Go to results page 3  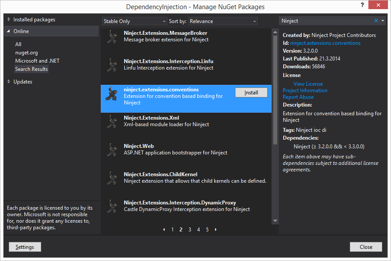pos(190,230)
